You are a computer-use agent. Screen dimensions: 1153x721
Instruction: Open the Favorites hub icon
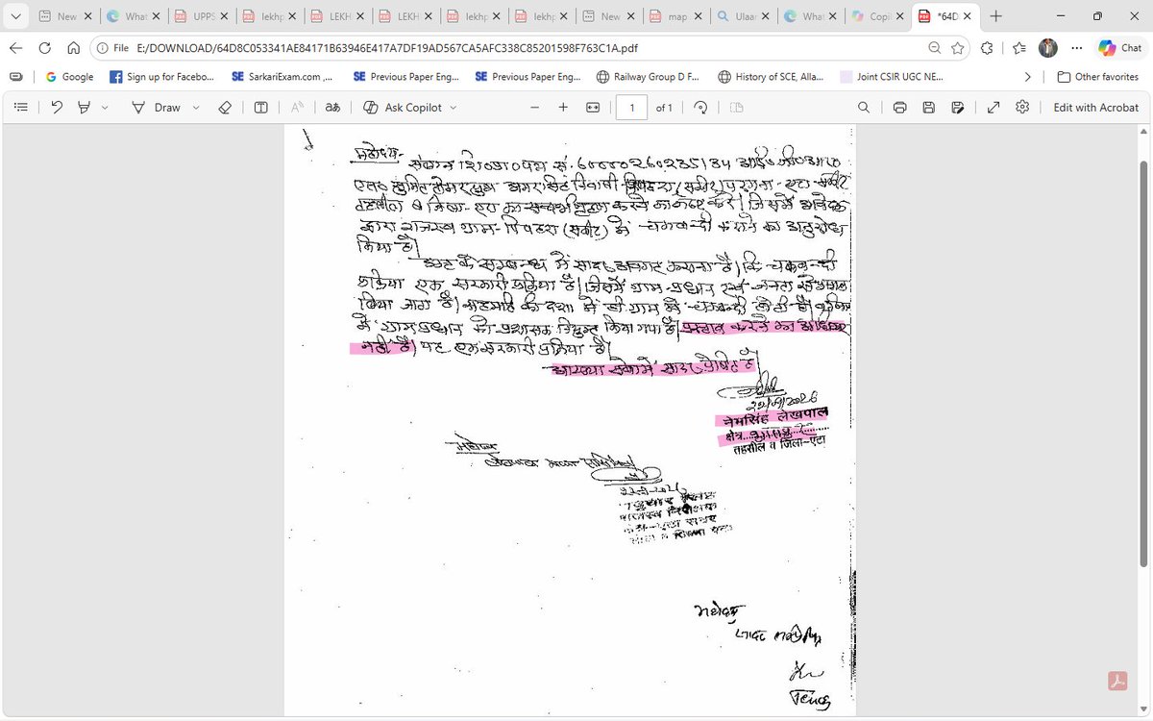click(1018, 47)
